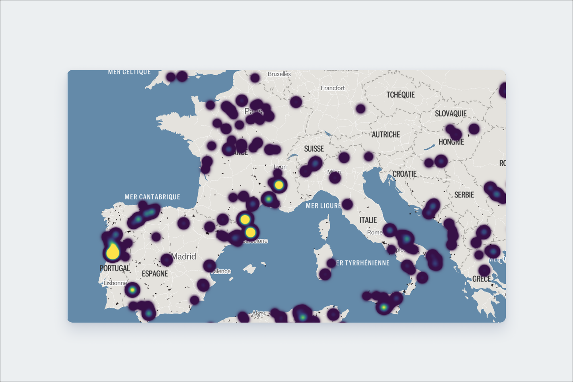Click the TCHÉQUIE country label
This screenshot has width=573, height=382.
[401, 95]
